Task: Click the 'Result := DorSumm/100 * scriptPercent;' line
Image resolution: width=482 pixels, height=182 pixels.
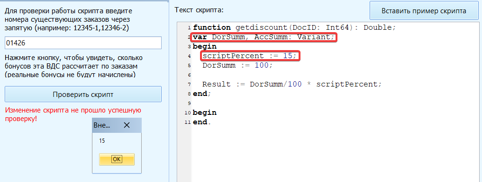Action: (292, 84)
